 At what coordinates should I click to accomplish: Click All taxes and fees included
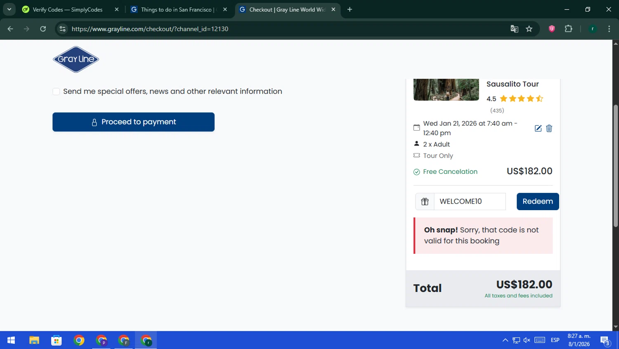pyautogui.click(x=518, y=296)
